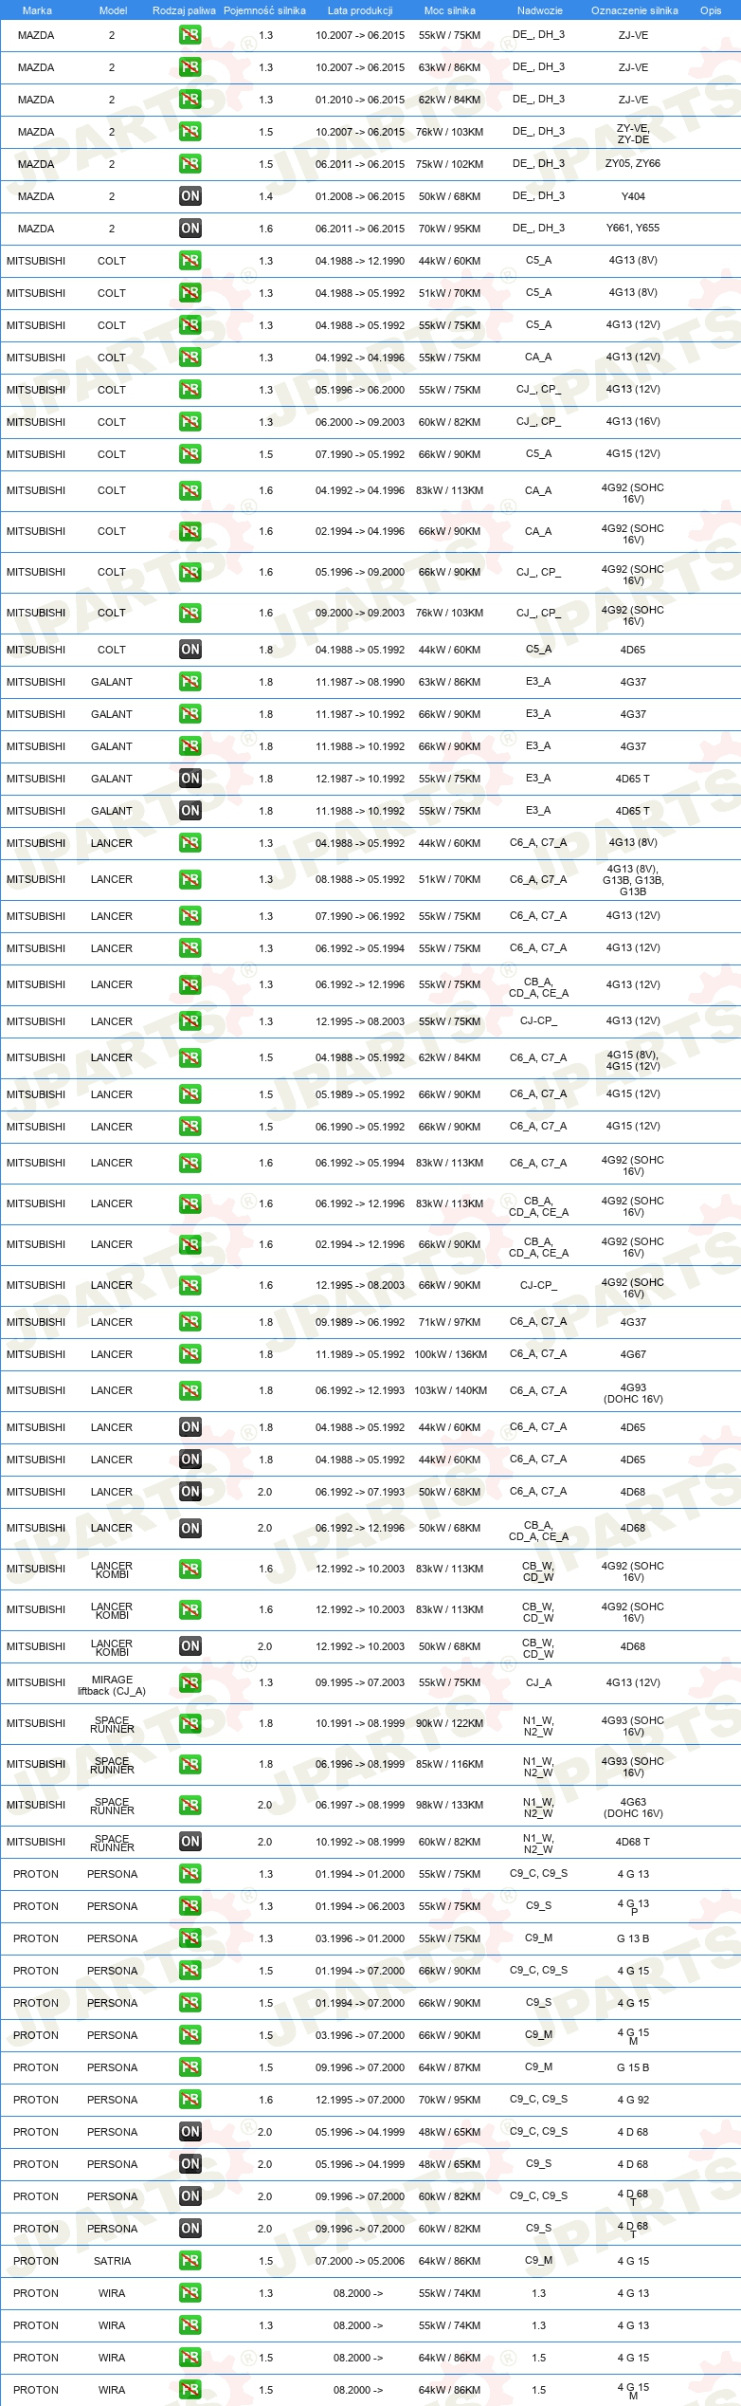741x2406 pixels.
Task: Click the Lata produkcji column header
Action: [359, 10]
